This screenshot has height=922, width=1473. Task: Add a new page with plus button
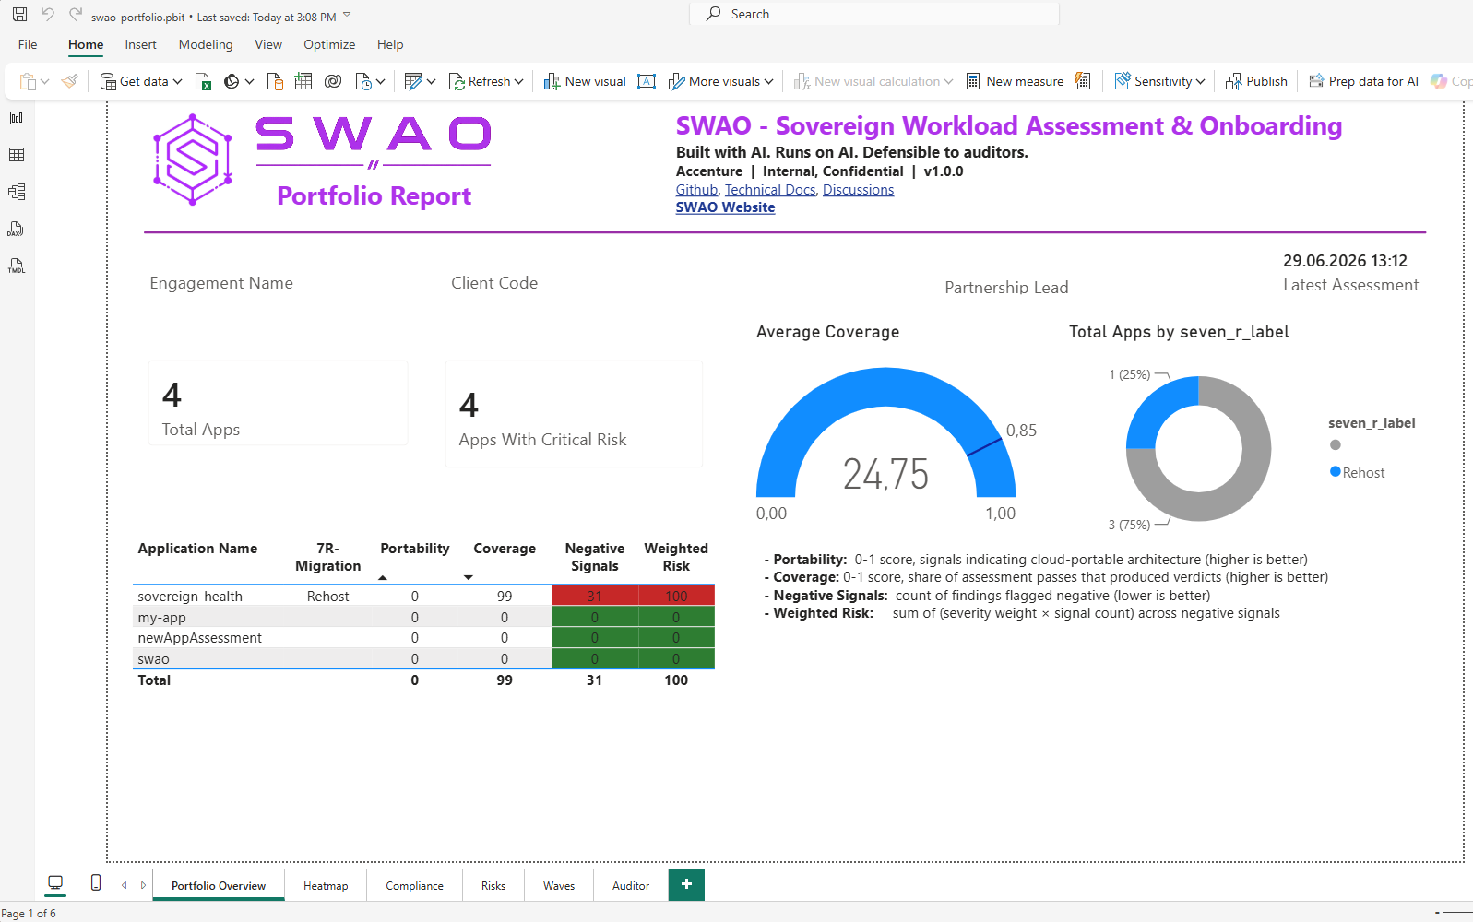(686, 884)
